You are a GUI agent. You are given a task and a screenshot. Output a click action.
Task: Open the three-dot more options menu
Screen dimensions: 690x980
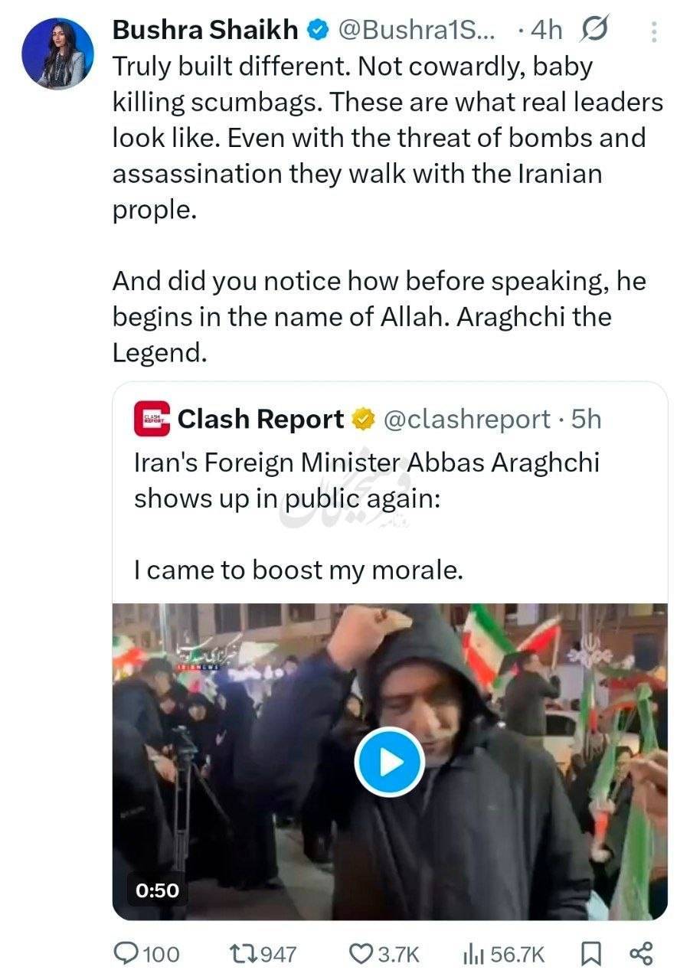point(653,31)
